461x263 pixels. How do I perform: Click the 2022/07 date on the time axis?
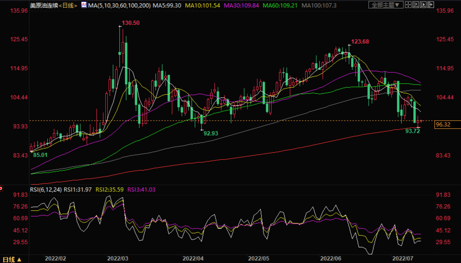[x=403, y=259]
